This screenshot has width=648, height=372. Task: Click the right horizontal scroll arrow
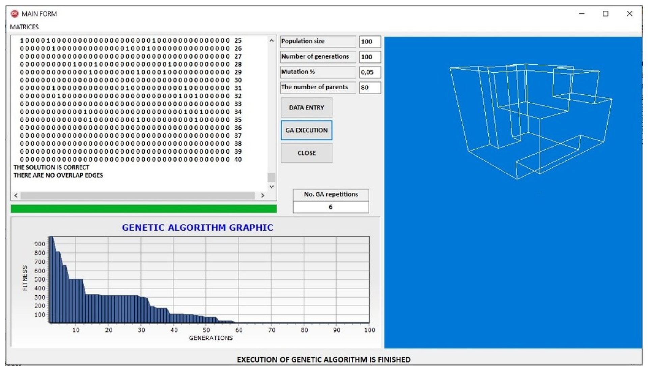[263, 195]
